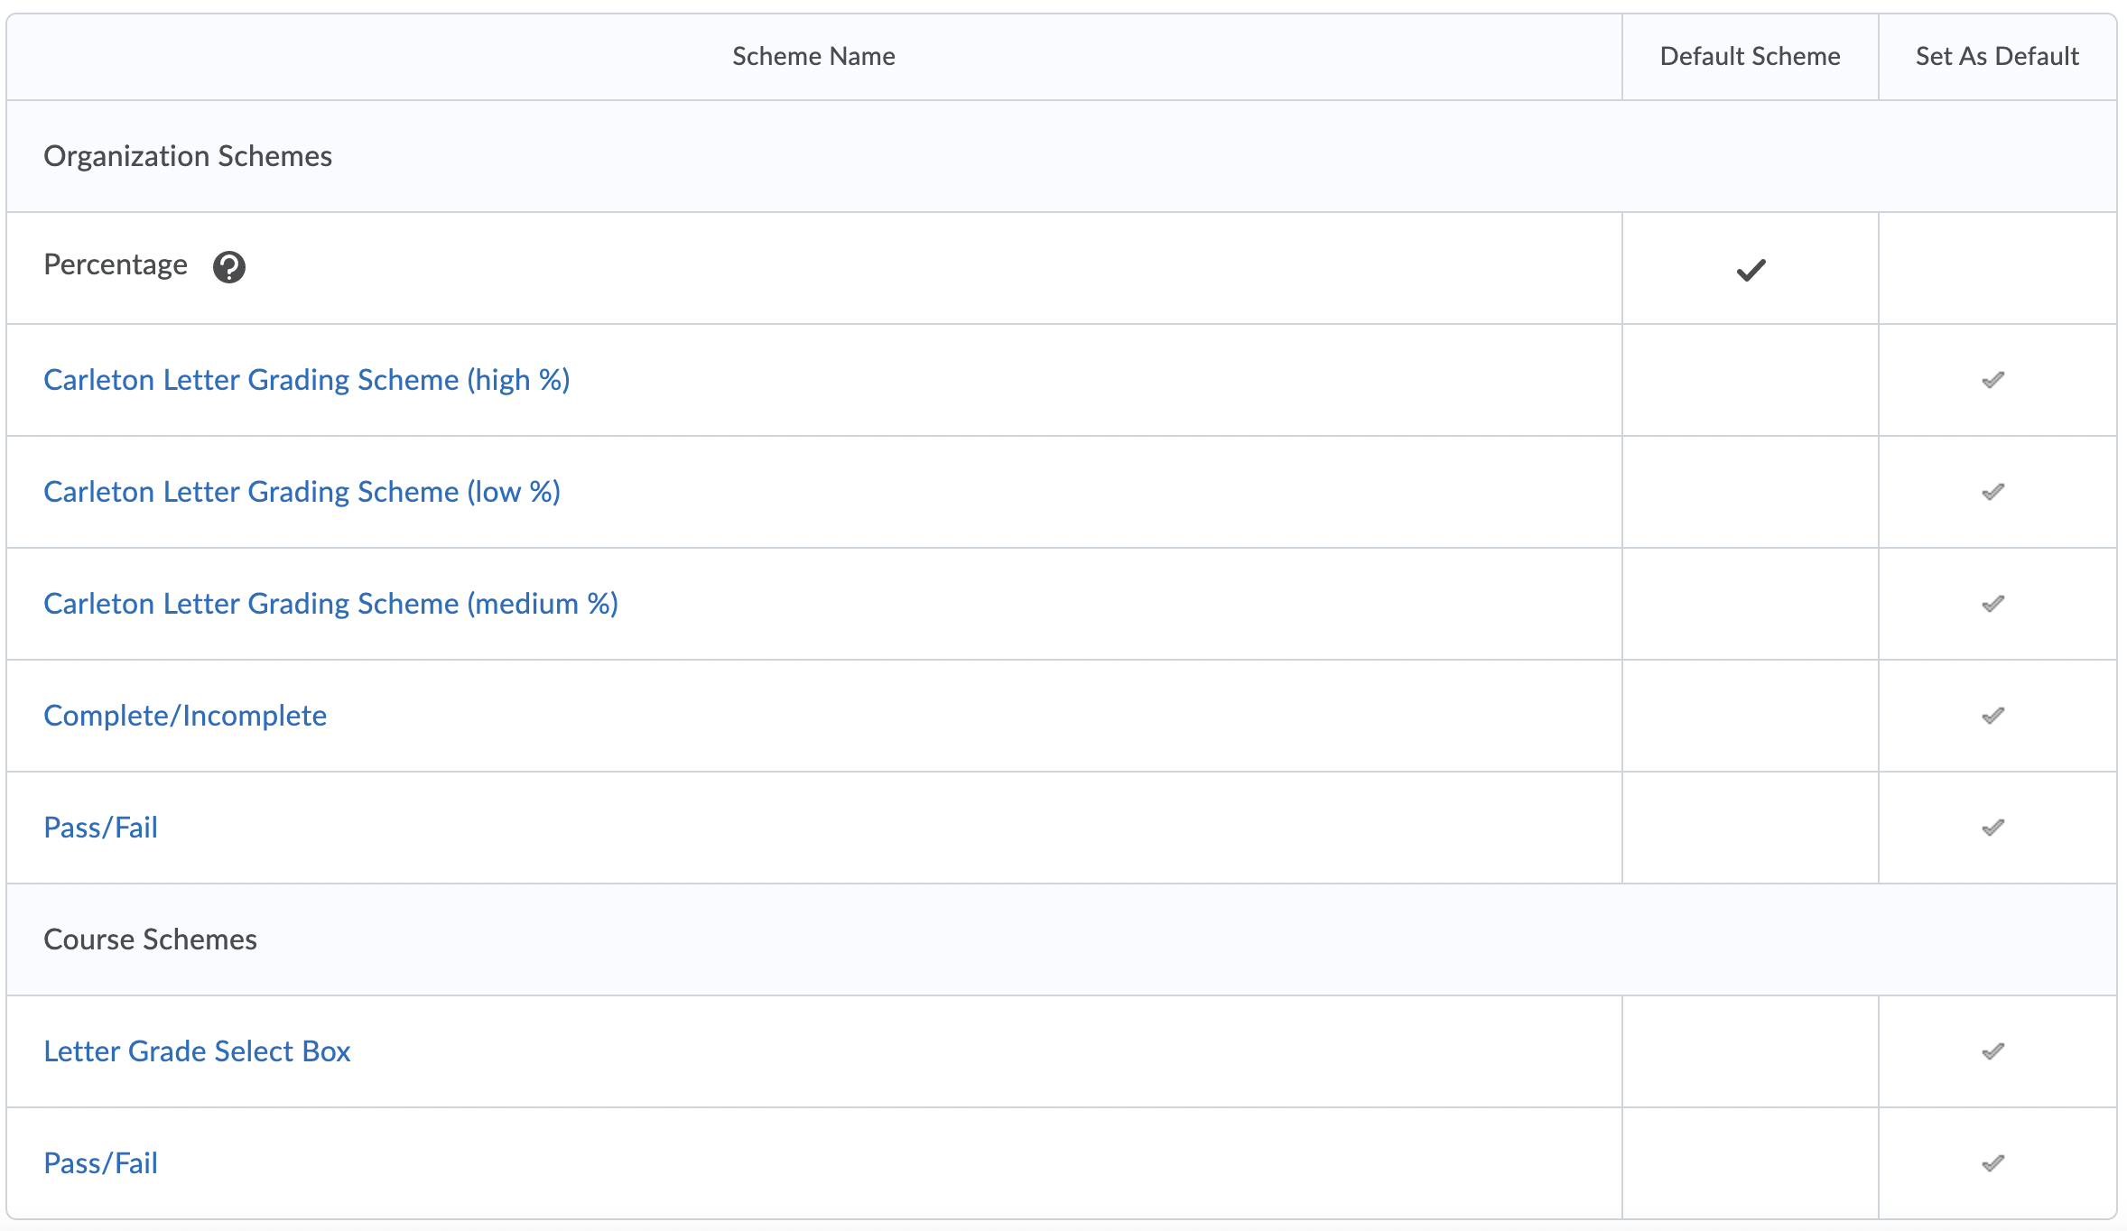Open Letter Grade Select Box scheme
The width and height of the screenshot is (2127, 1231).
pyautogui.click(x=197, y=1051)
